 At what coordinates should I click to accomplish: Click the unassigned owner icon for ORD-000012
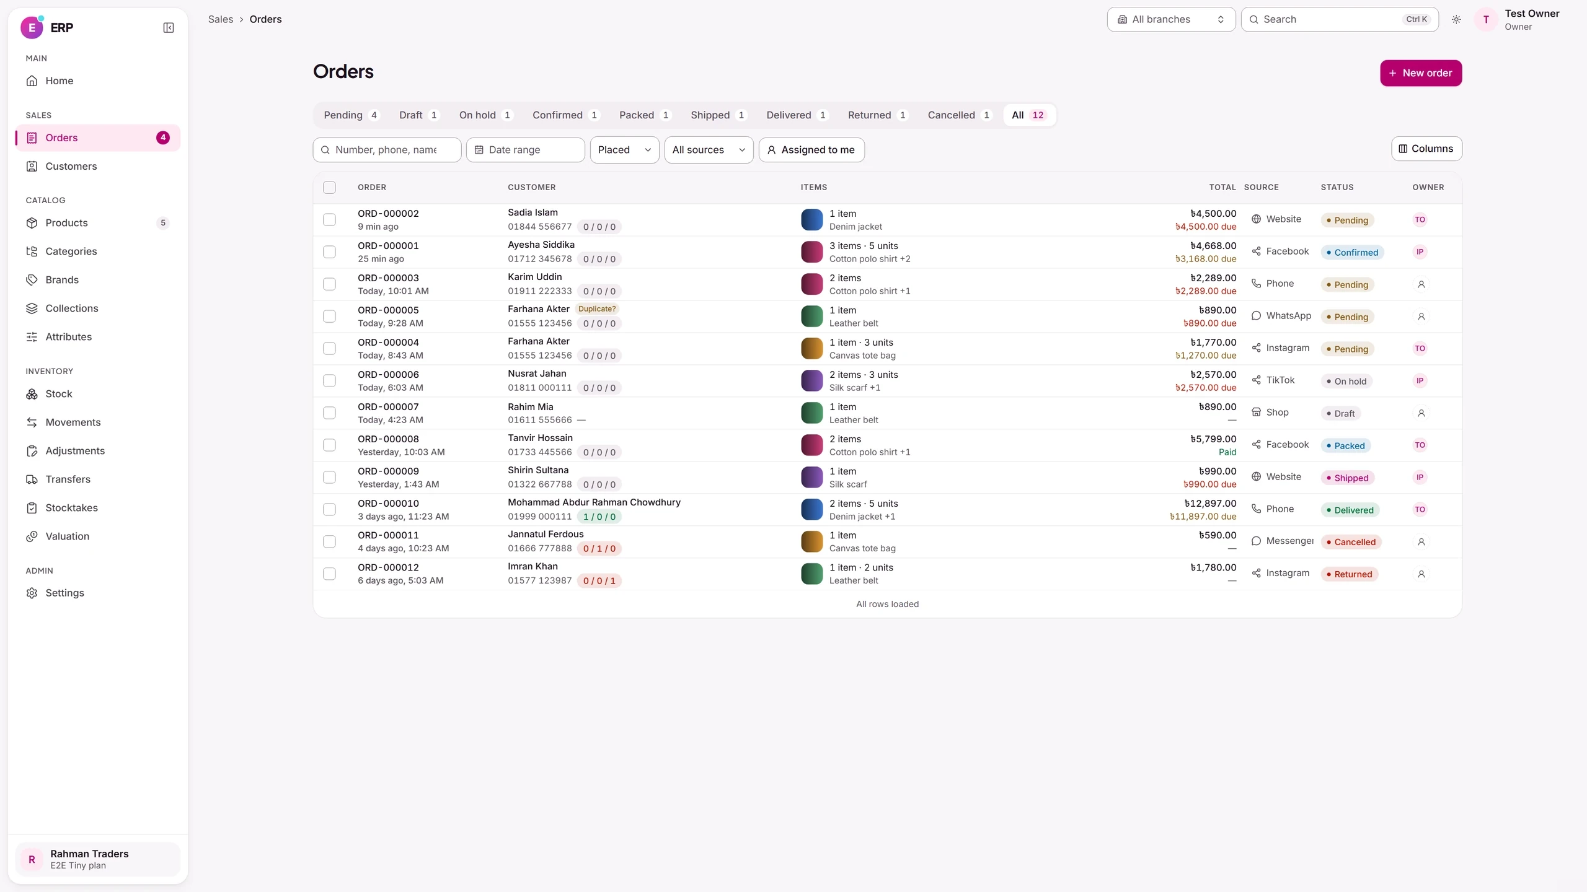[1421, 574]
